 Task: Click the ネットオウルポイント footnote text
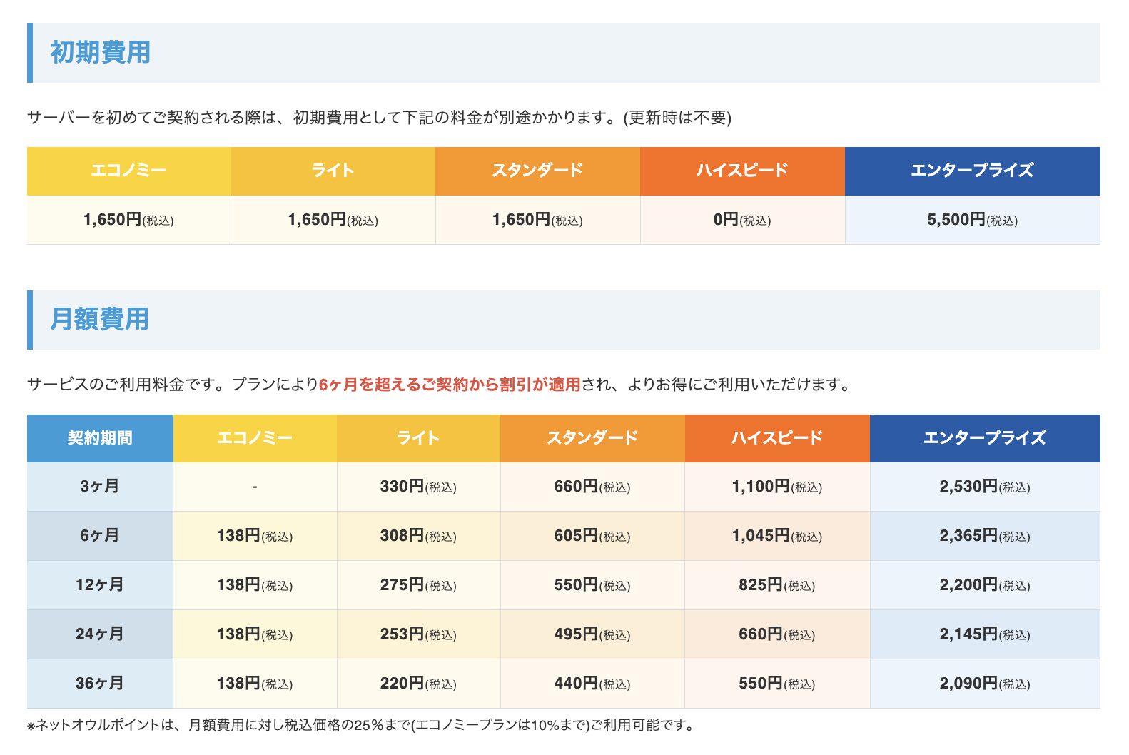(360, 725)
